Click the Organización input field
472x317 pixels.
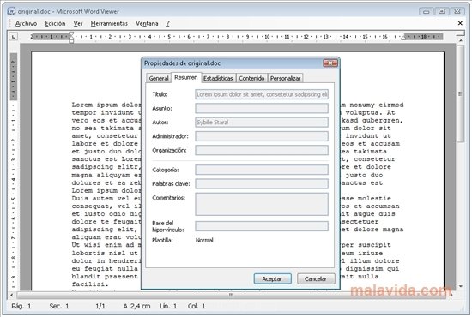pyautogui.click(x=262, y=150)
